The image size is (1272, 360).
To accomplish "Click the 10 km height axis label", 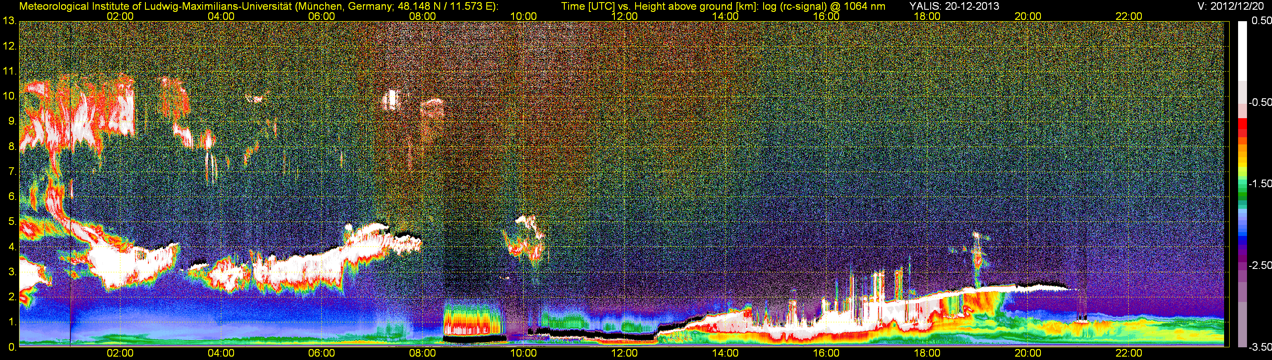I will coord(9,96).
